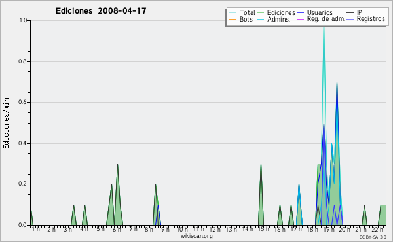Click the '22 h' x-axis label
This screenshot has height=242, width=393.
click(x=377, y=229)
